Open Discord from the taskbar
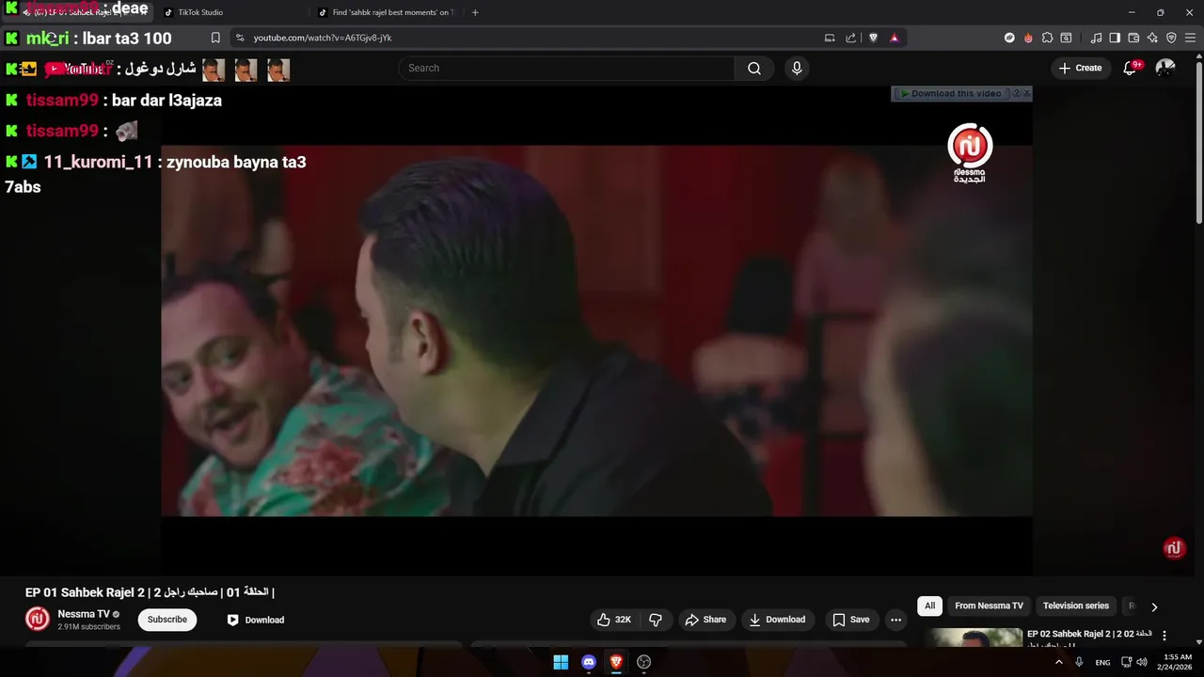 click(x=589, y=662)
